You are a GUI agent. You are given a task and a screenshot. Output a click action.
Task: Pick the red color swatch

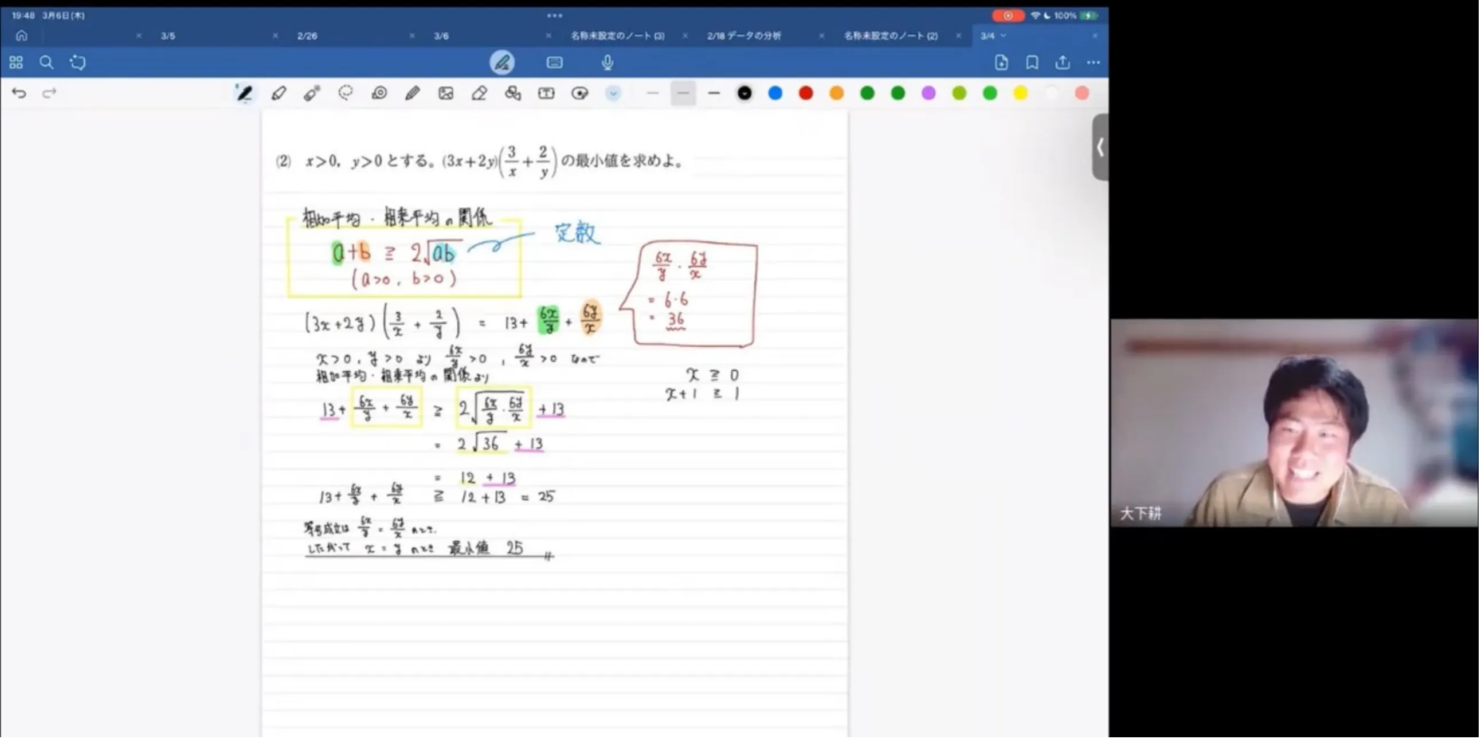point(806,93)
